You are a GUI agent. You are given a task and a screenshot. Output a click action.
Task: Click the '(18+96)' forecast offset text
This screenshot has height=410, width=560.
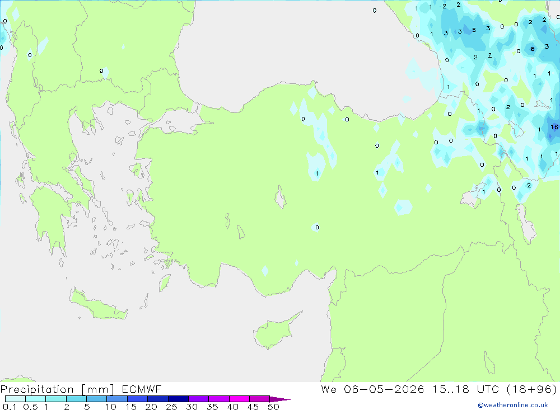click(x=532, y=389)
